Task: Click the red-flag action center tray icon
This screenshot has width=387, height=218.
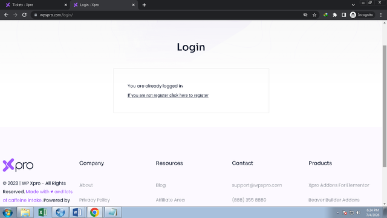Action: coord(345,213)
